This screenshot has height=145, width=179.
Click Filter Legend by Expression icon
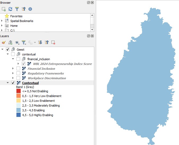tap(30, 42)
